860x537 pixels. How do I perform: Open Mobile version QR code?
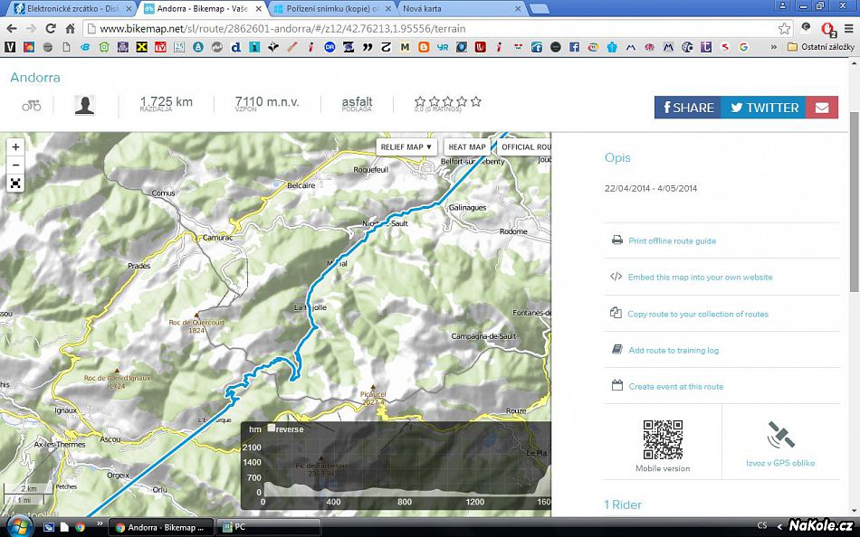(663, 440)
